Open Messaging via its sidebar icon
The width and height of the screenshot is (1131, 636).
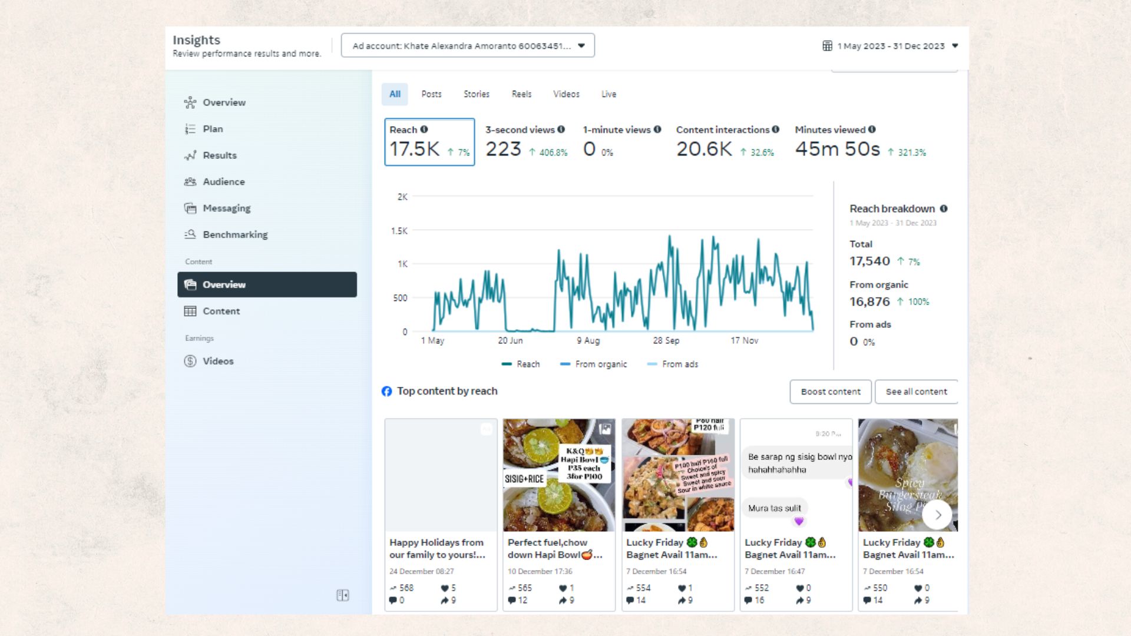[x=190, y=208]
